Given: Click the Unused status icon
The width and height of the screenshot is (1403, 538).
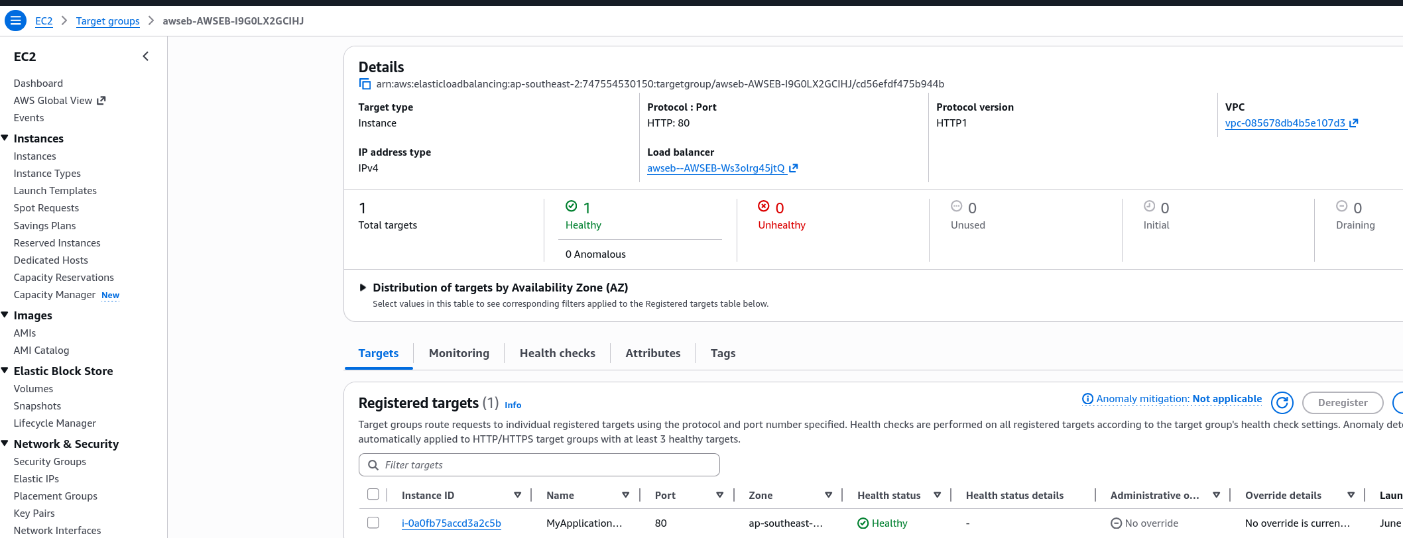Looking at the screenshot, I should click(956, 206).
